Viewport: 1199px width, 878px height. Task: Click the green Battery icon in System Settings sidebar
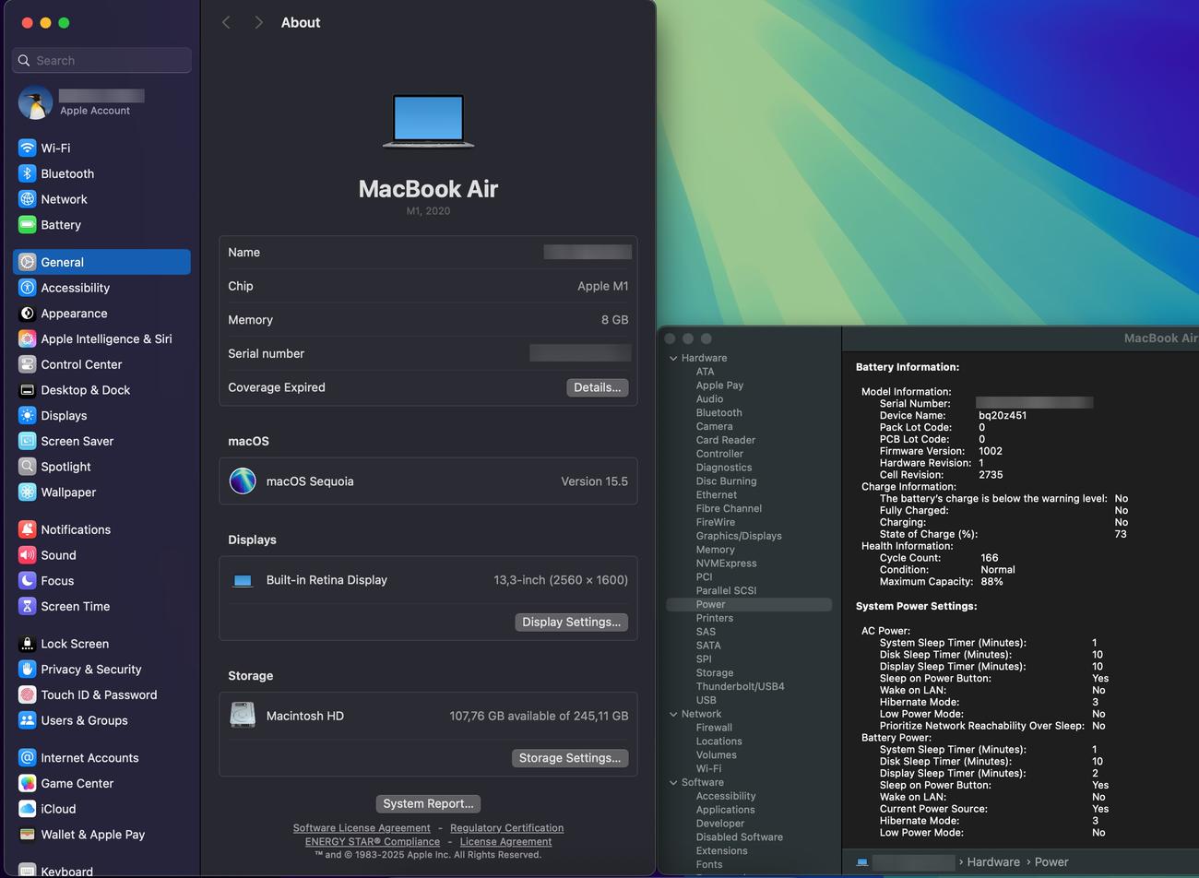coord(28,225)
